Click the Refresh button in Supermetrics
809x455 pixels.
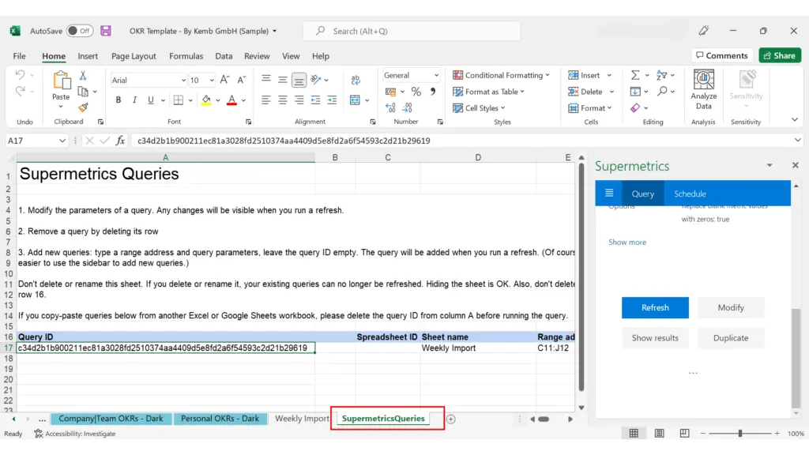click(x=655, y=307)
